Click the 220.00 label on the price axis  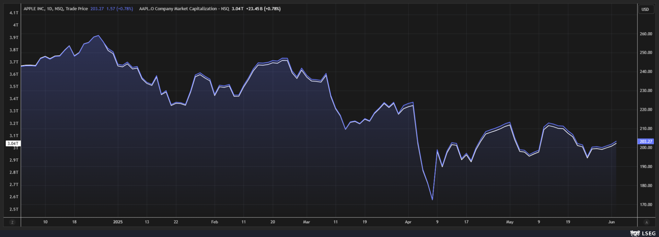tap(646, 110)
